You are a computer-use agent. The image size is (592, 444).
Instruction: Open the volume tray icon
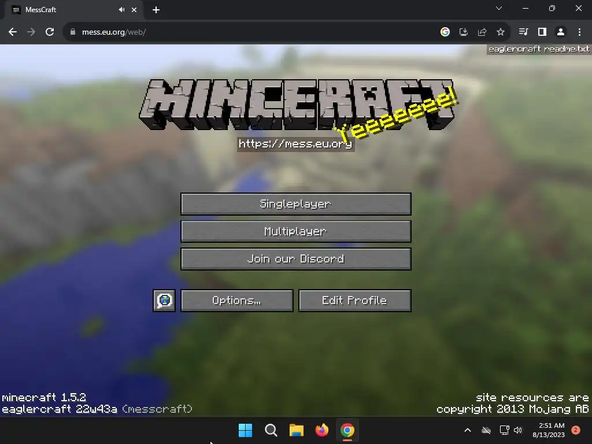click(518, 430)
